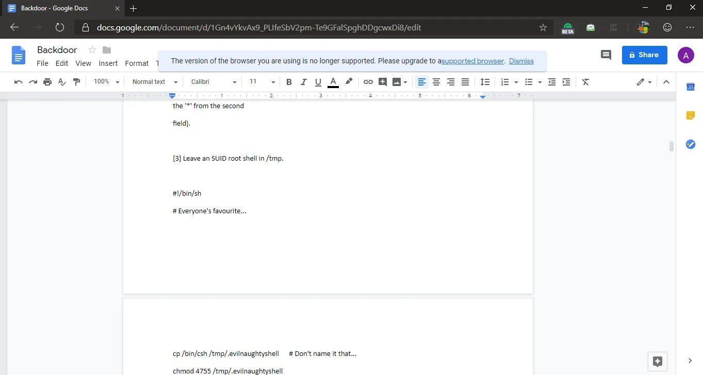Decrease the indent
703x375 pixels.
(552, 82)
